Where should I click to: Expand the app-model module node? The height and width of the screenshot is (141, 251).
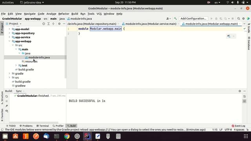9,29
